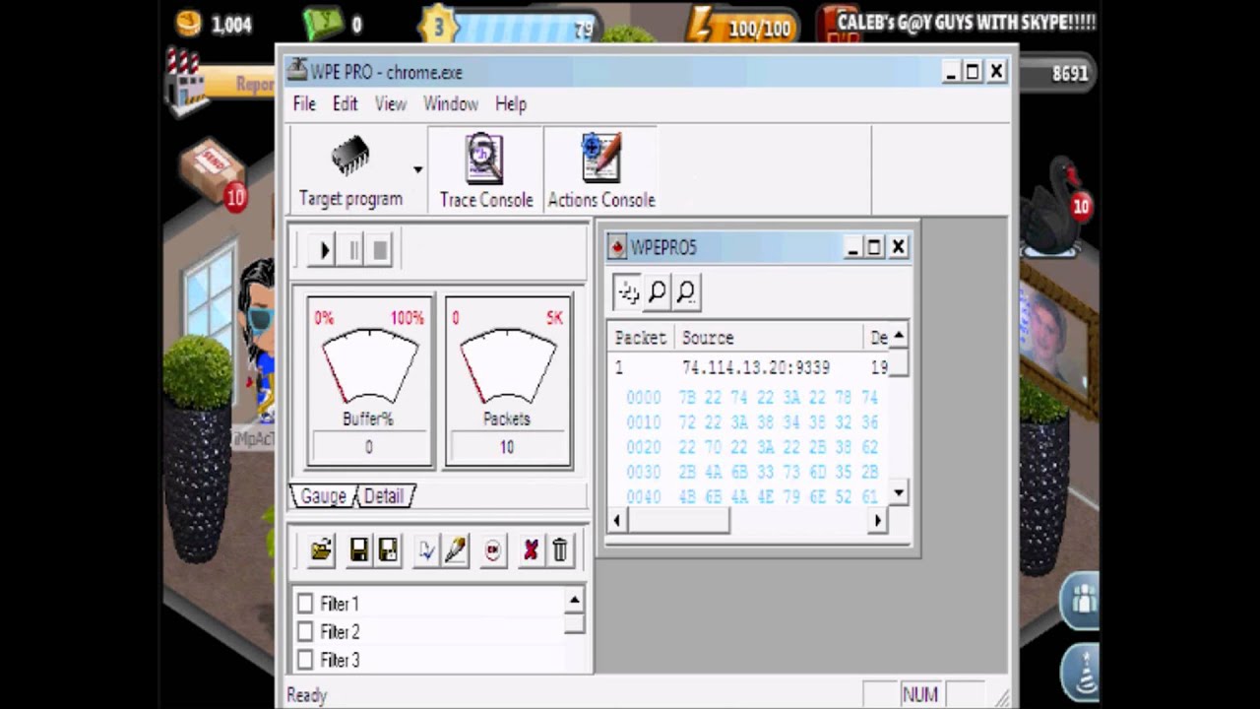Minimize the WPEPRO5 child window
Image resolution: width=1260 pixels, height=709 pixels.
pos(852,247)
